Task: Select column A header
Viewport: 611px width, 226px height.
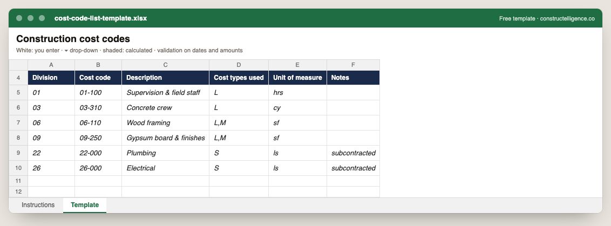Action: 51,65
